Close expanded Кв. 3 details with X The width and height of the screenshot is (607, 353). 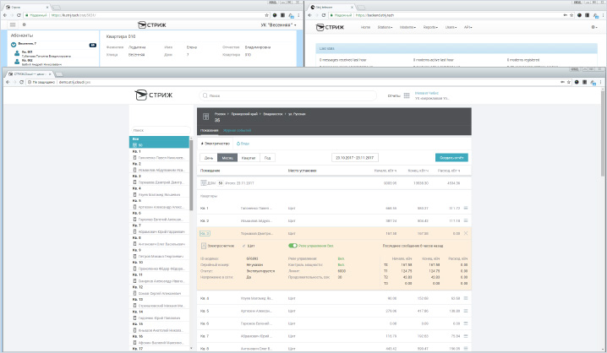[466, 233]
